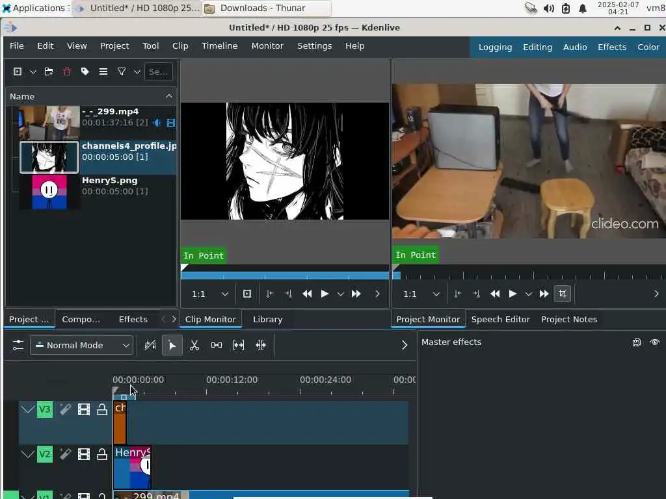Open the Settings menu
Viewport: 666px width, 499px height.
(314, 46)
